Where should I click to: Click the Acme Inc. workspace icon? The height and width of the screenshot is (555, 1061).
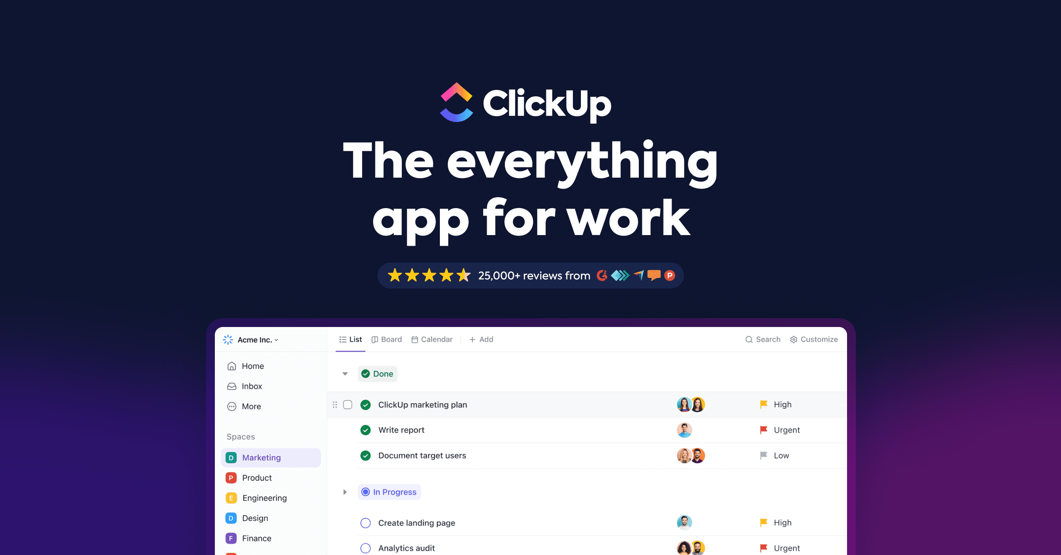229,340
